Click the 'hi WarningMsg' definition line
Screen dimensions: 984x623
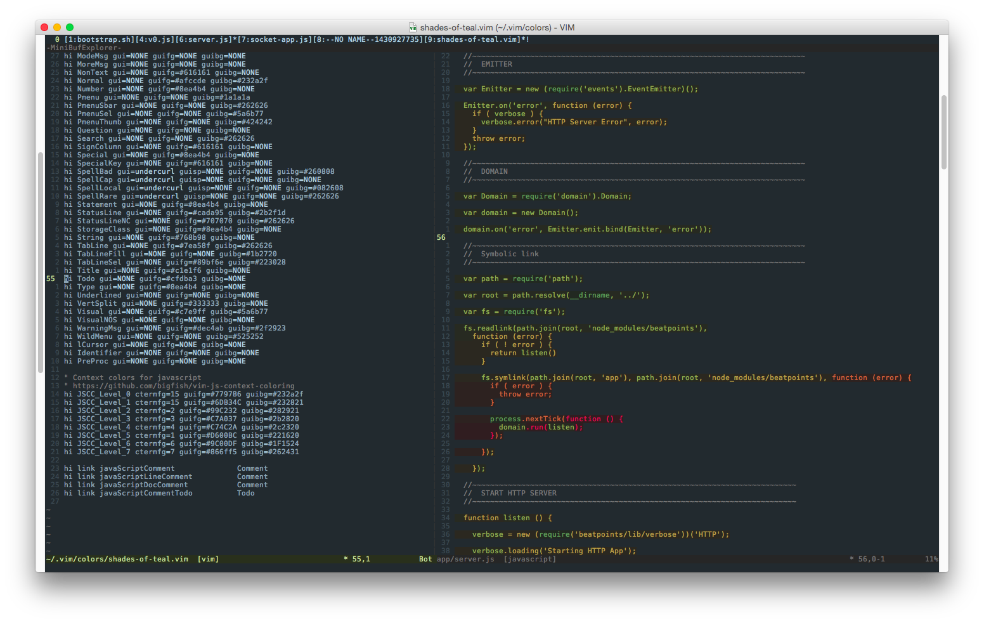(x=174, y=328)
